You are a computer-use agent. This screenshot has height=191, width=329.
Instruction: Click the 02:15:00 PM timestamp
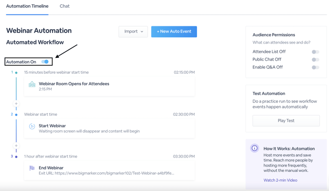click(184, 72)
